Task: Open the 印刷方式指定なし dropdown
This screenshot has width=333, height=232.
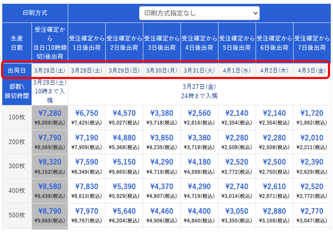Action: (199, 12)
